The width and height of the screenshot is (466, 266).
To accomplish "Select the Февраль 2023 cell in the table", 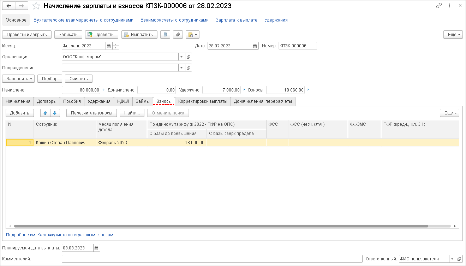I will click(x=122, y=143).
